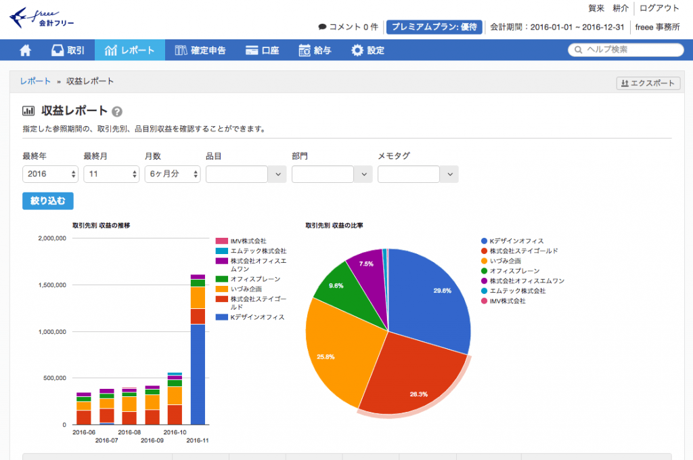
Task: Expand the 月数 month-count dropdown
Action: coord(172,174)
